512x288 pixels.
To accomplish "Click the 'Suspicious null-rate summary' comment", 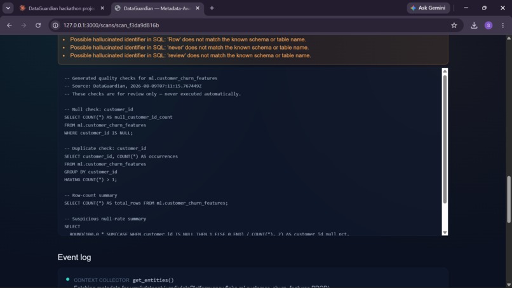I will point(105,219).
